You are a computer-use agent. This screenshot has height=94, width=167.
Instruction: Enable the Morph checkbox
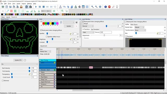pos(83,23)
